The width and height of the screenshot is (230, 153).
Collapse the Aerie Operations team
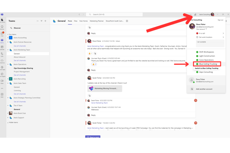coord(8,64)
